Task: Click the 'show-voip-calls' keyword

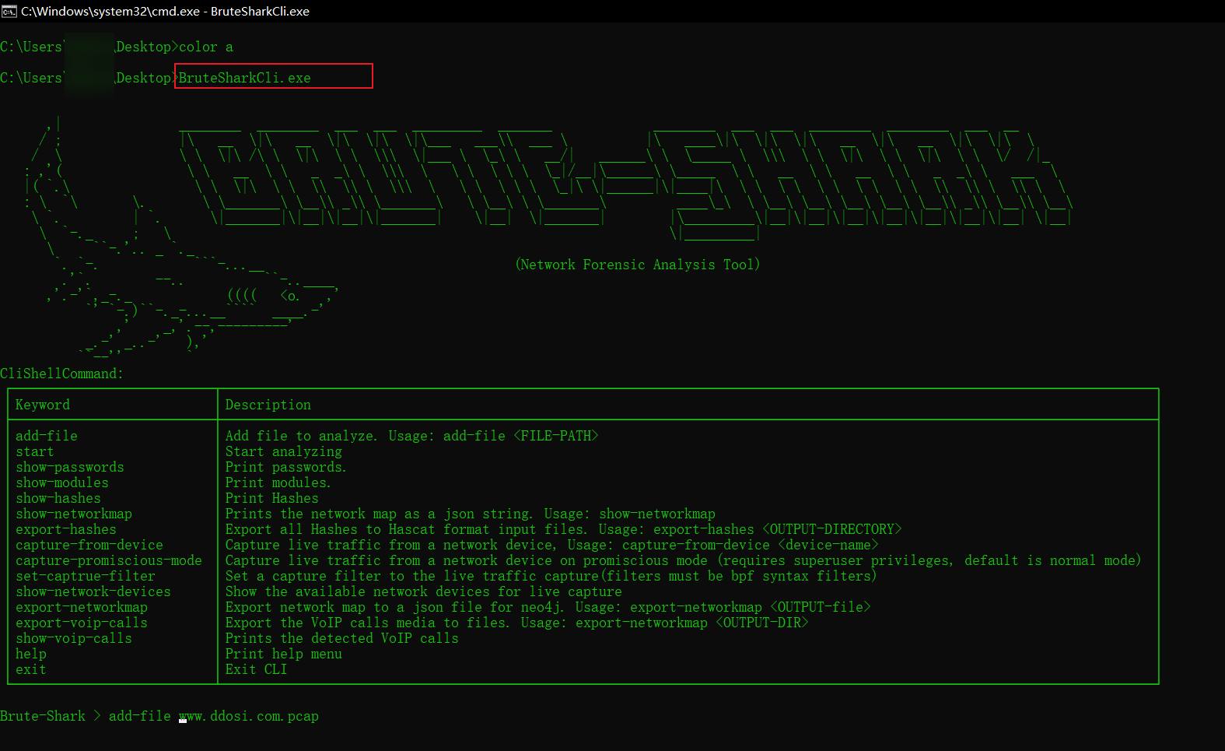Action: (74, 638)
